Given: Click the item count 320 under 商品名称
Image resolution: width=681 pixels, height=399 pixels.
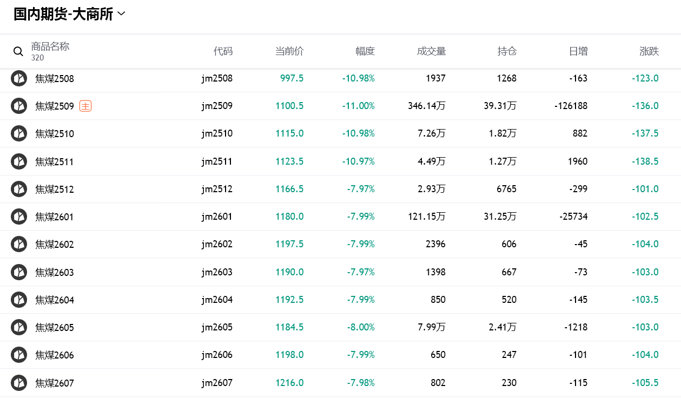Looking at the screenshot, I should [x=37, y=58].
